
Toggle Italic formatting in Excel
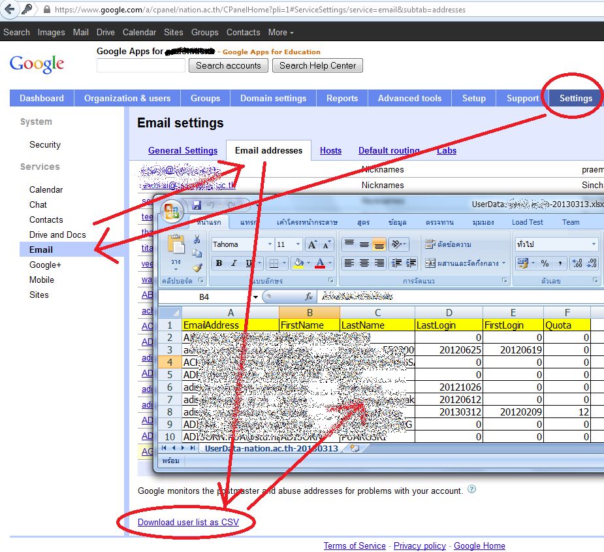click(x=233, y=263)
